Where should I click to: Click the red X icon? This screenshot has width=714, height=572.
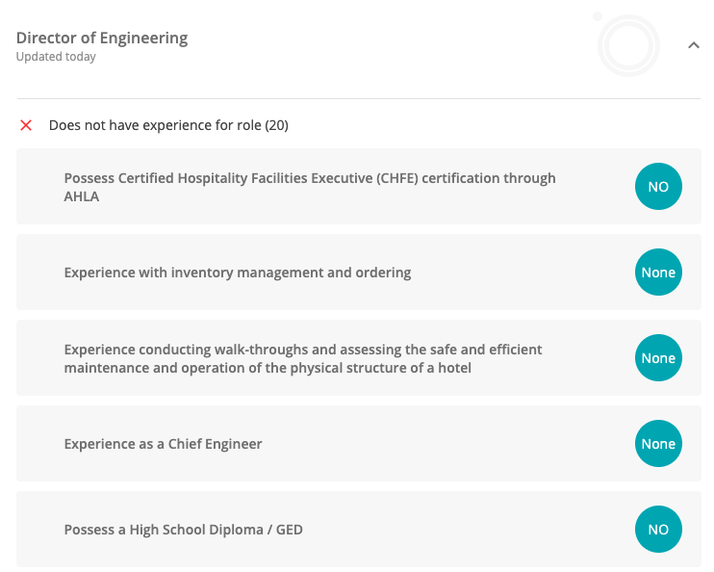coord(26,125)
